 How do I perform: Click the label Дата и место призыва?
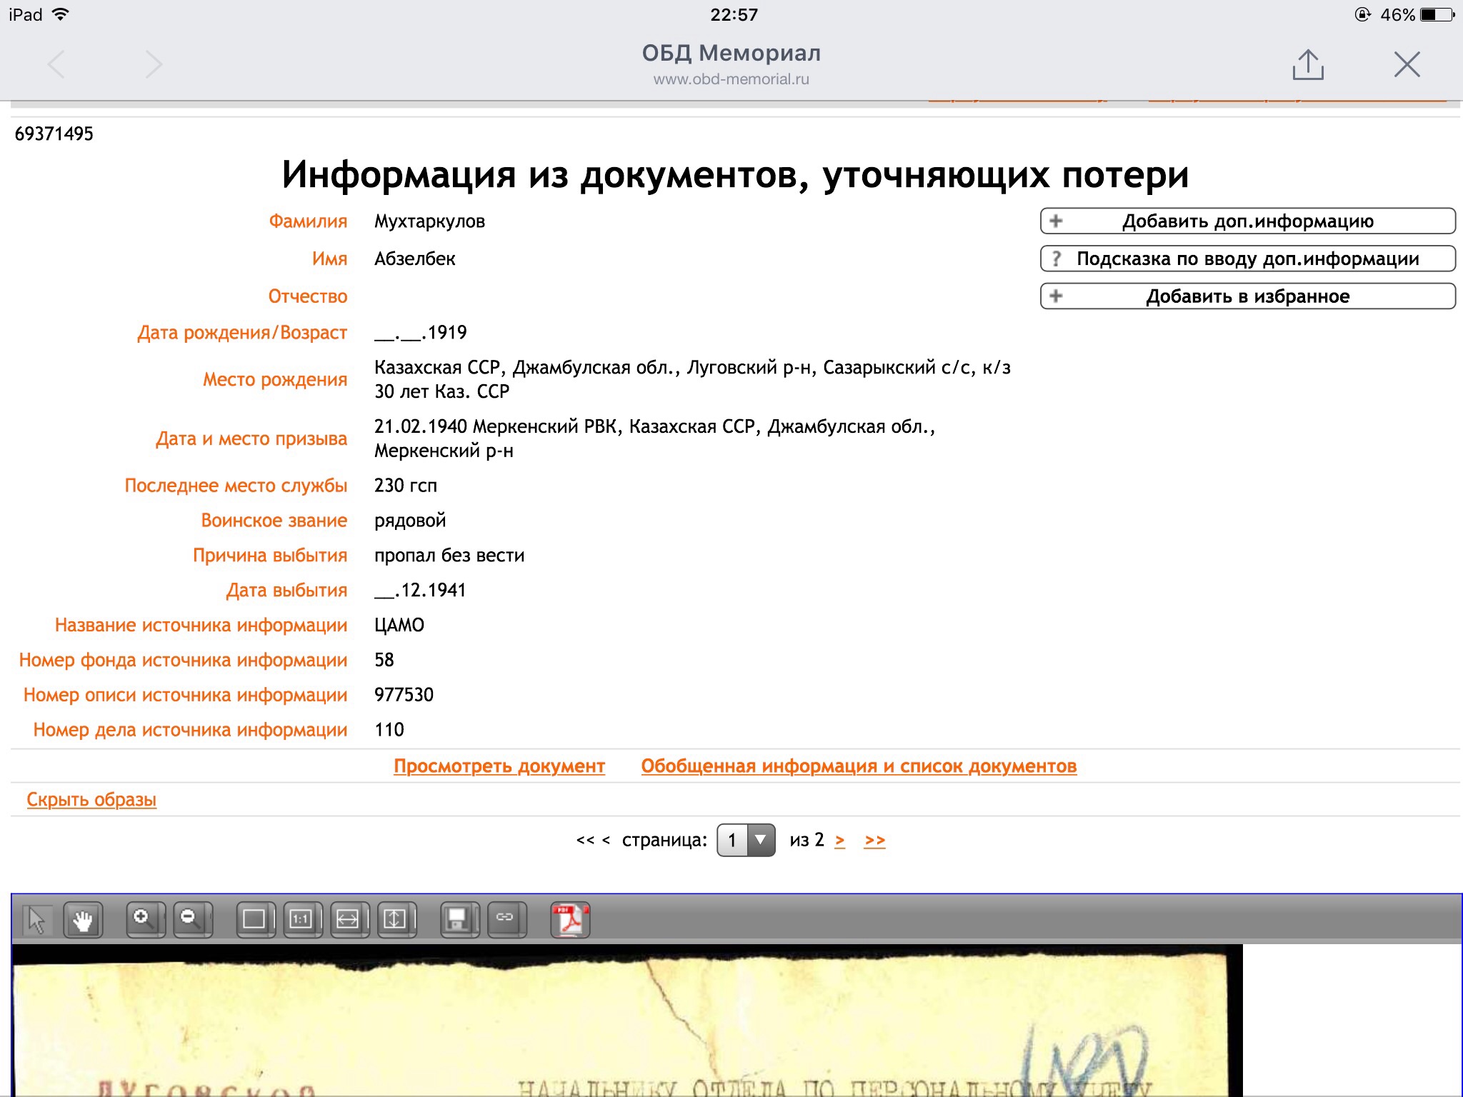pos(251,439)
